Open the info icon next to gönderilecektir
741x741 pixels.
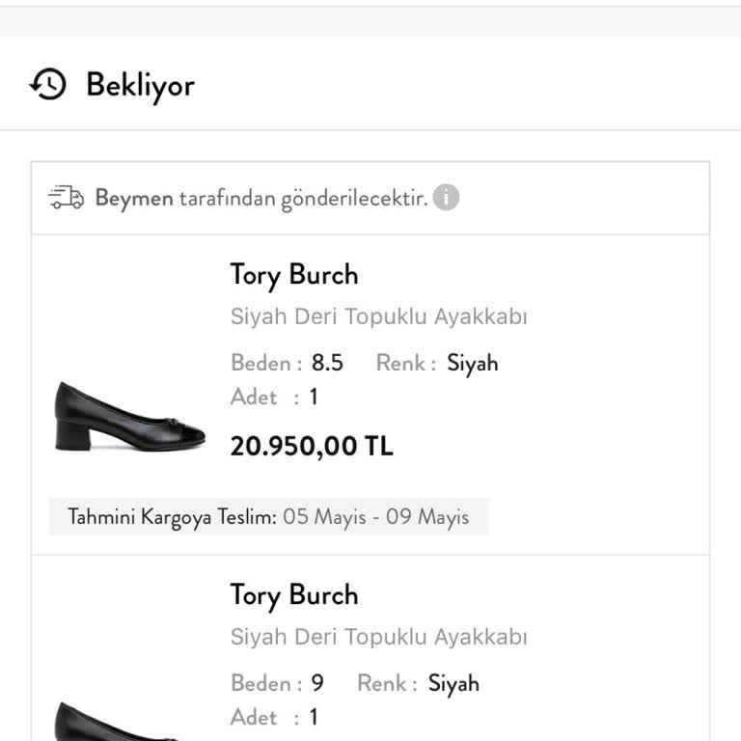pos(446,197)
